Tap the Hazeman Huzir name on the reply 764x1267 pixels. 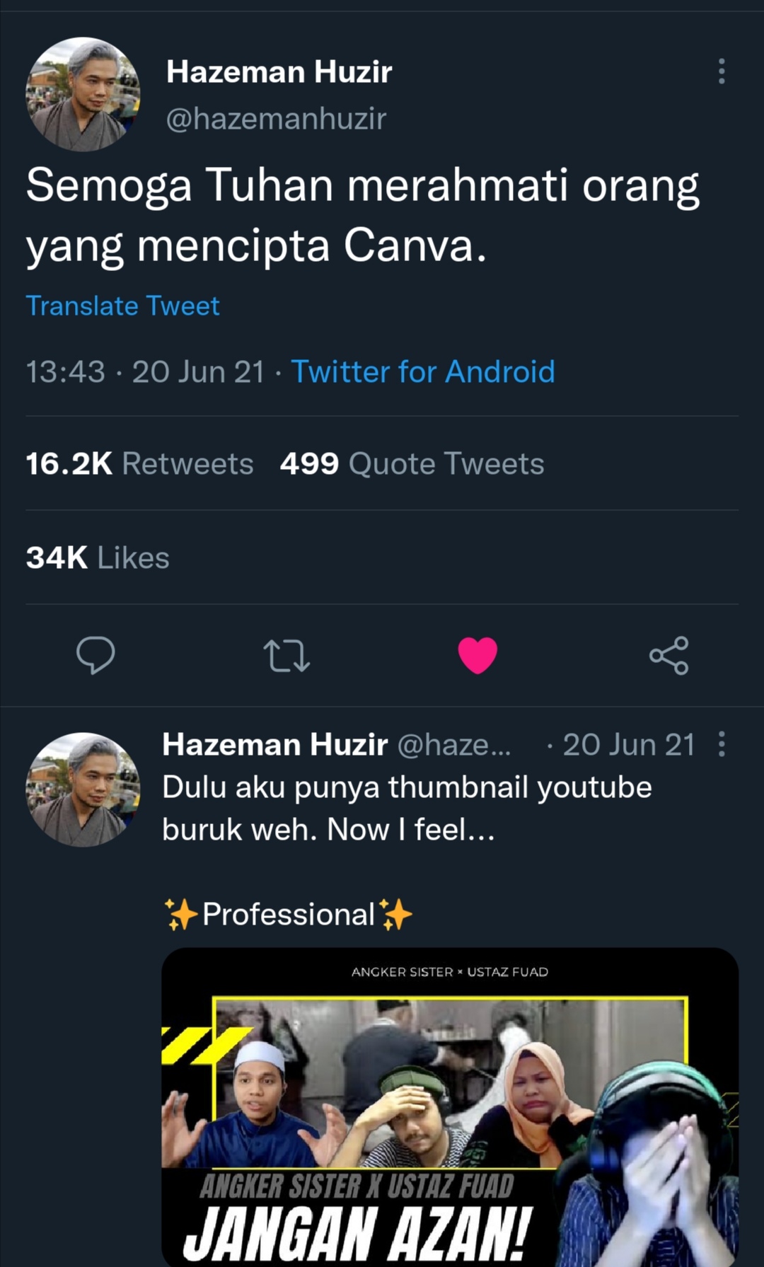274,745
